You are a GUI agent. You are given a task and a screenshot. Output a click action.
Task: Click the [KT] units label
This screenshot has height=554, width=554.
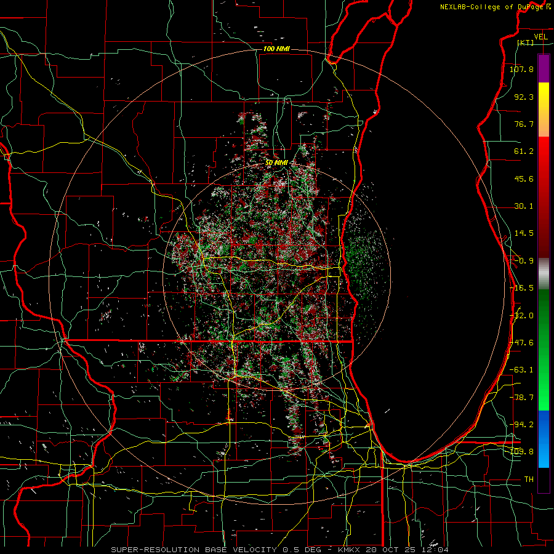coord(526,42)
